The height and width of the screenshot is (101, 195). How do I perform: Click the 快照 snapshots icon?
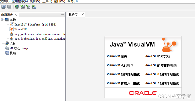(7, 53)
